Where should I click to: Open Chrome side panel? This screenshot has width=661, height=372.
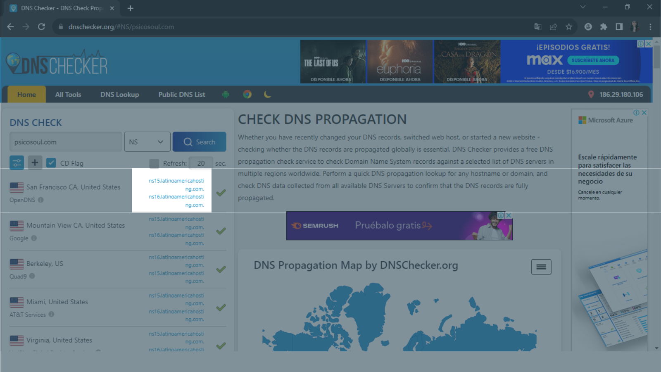coord(619,26)
